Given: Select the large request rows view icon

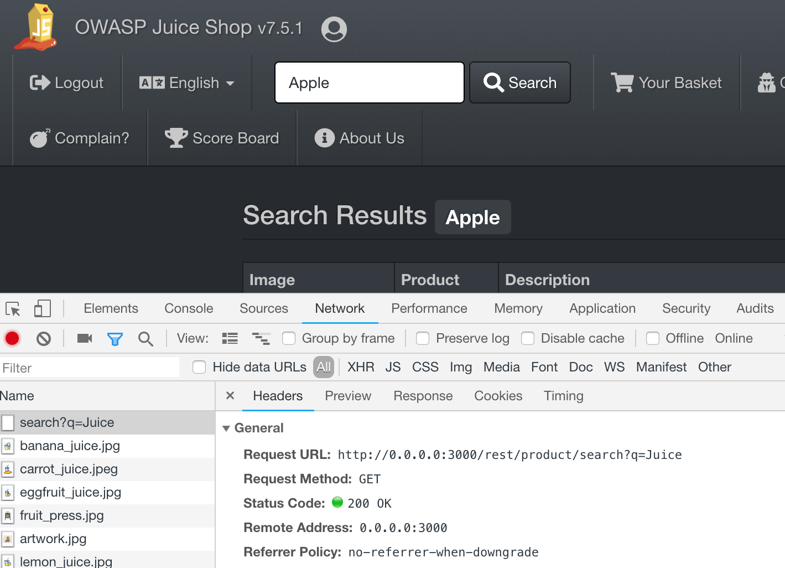Looking at the screenshot, I should [230, 338].
